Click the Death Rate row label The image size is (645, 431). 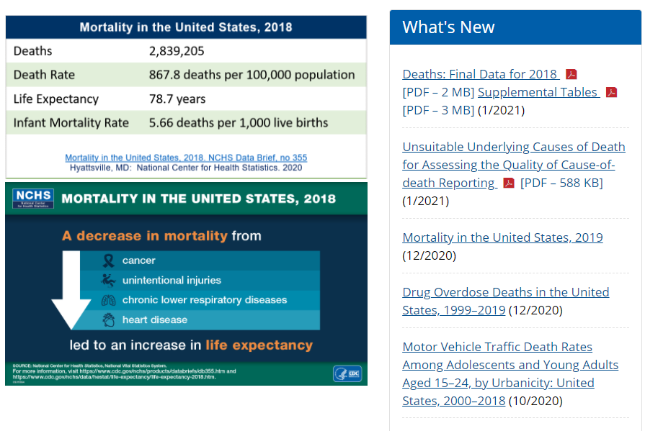(x=44, y=75)
